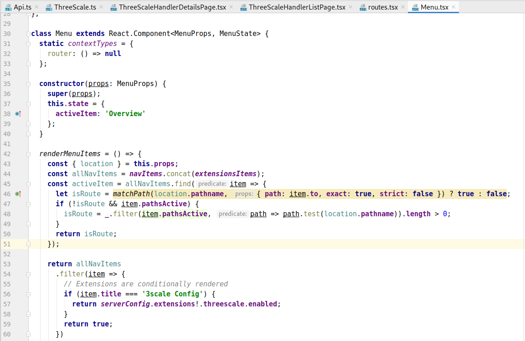Click the constructor keyword
This screenshot has height=341, width=525.
(x=62, y=84)
